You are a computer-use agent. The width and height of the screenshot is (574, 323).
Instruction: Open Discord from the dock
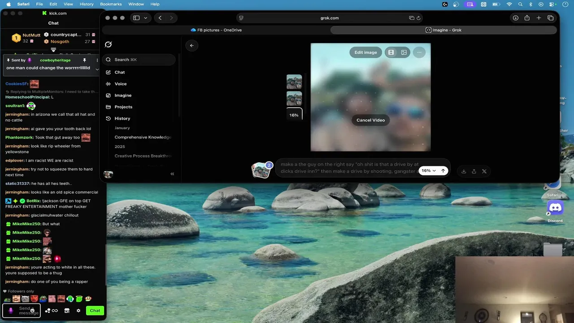(x=555, y=208)
